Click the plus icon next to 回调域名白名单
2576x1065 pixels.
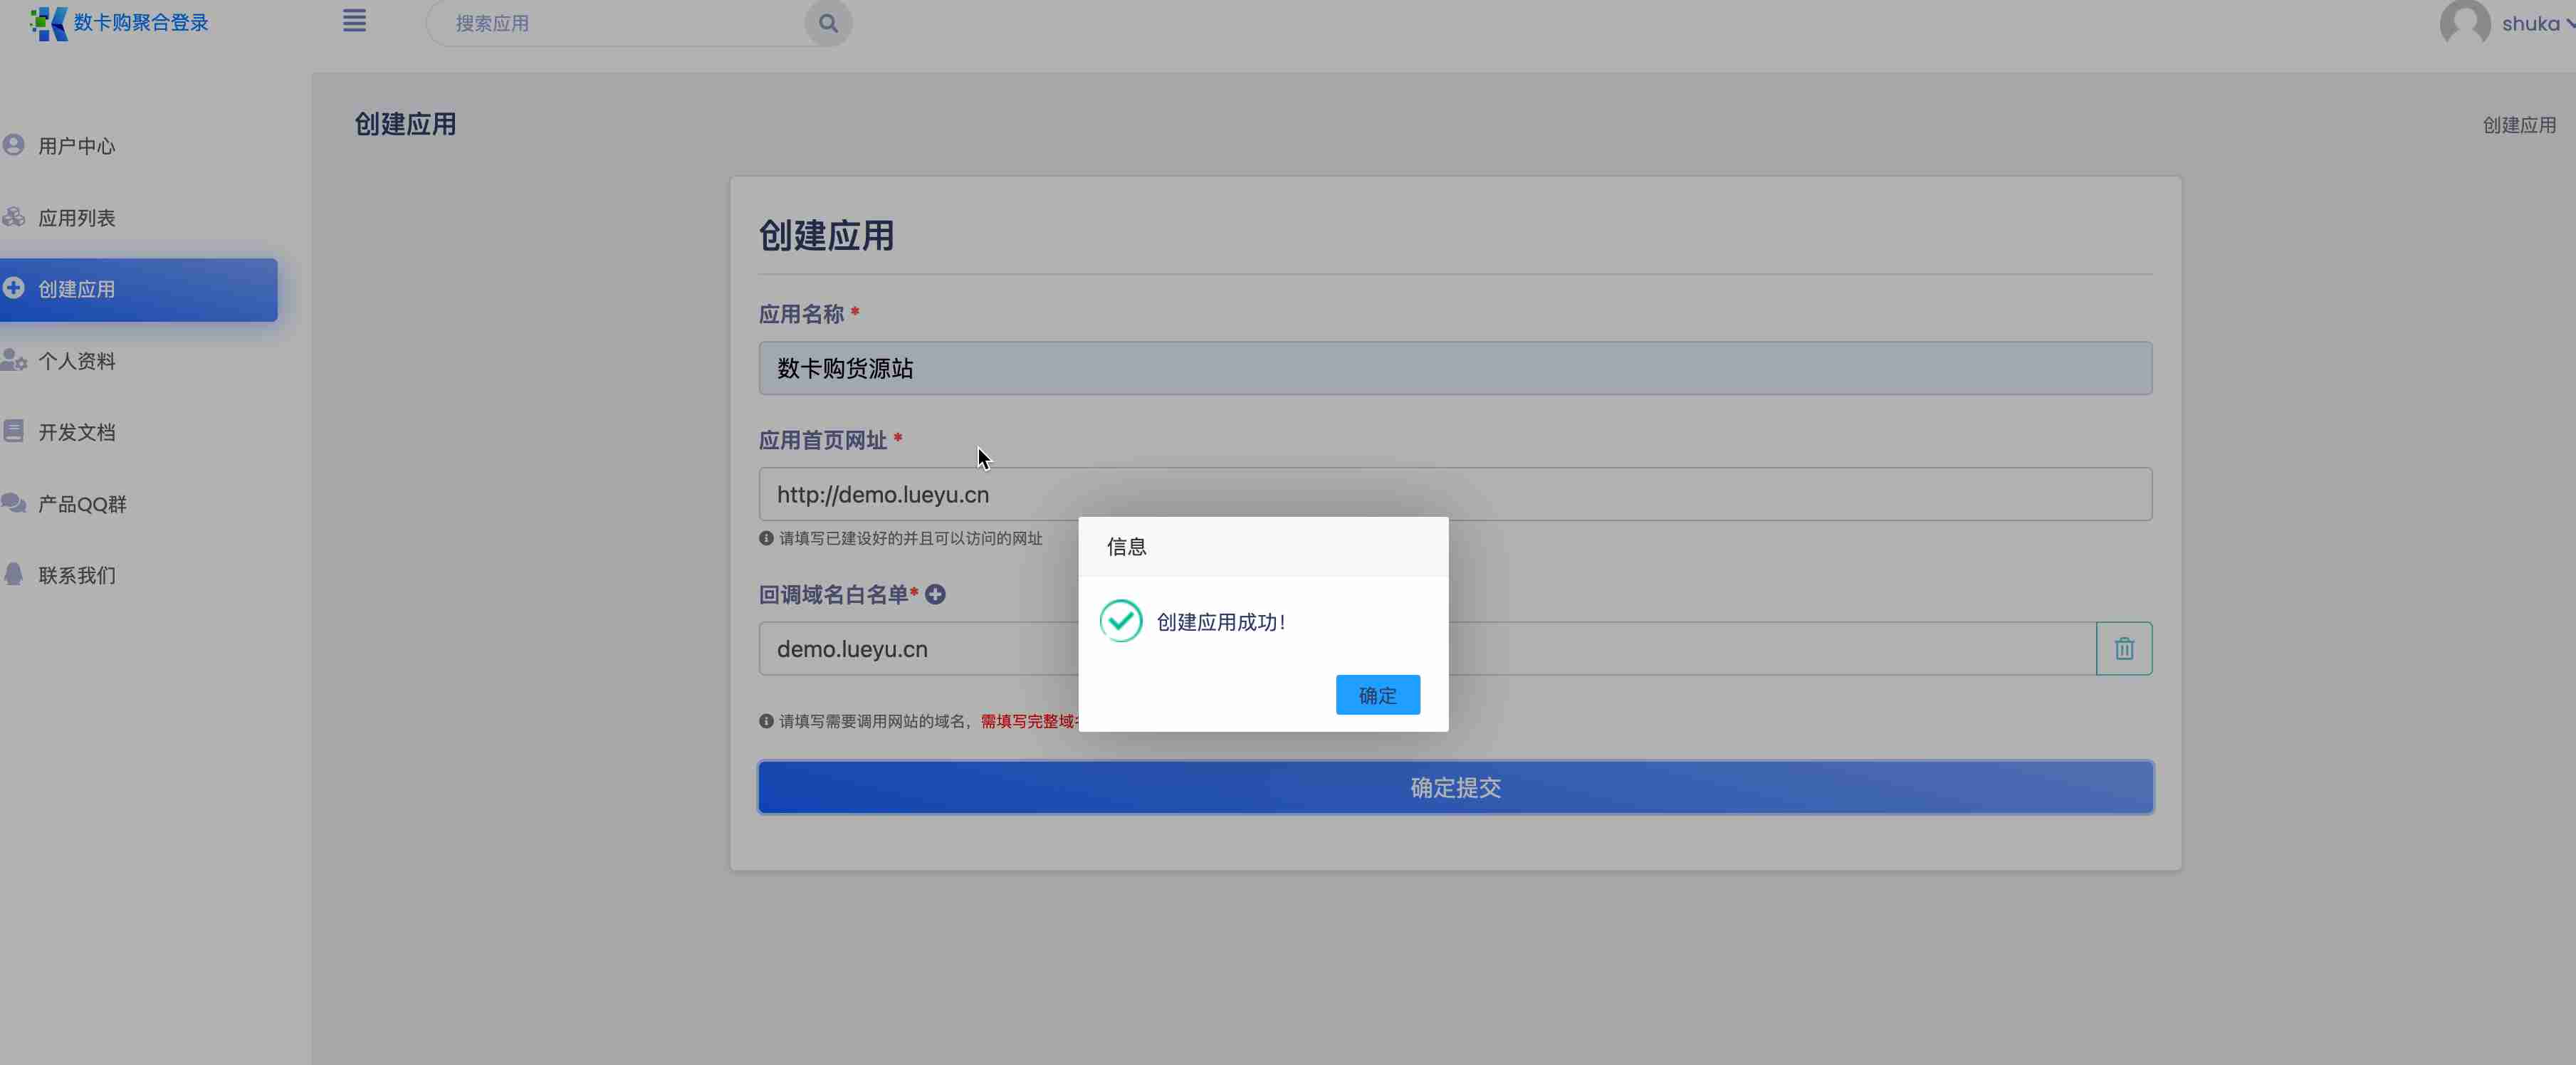pyautogui.click(x=935, y=595)
